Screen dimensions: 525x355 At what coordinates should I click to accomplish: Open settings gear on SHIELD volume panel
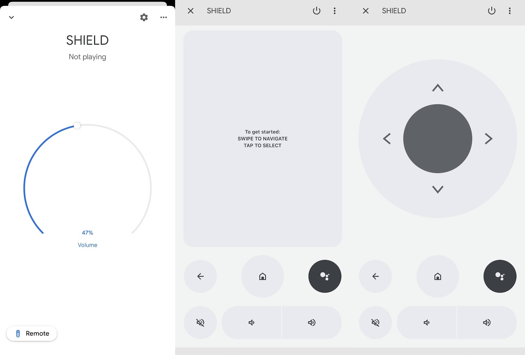click(x=144, y=17)
